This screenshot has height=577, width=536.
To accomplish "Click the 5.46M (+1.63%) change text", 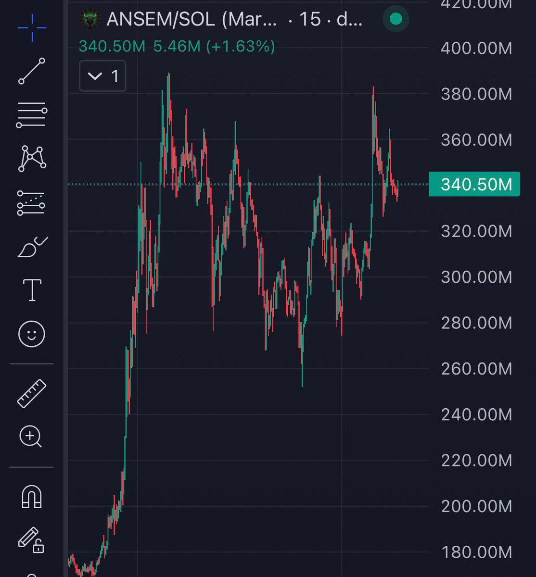I will (214, 47).
